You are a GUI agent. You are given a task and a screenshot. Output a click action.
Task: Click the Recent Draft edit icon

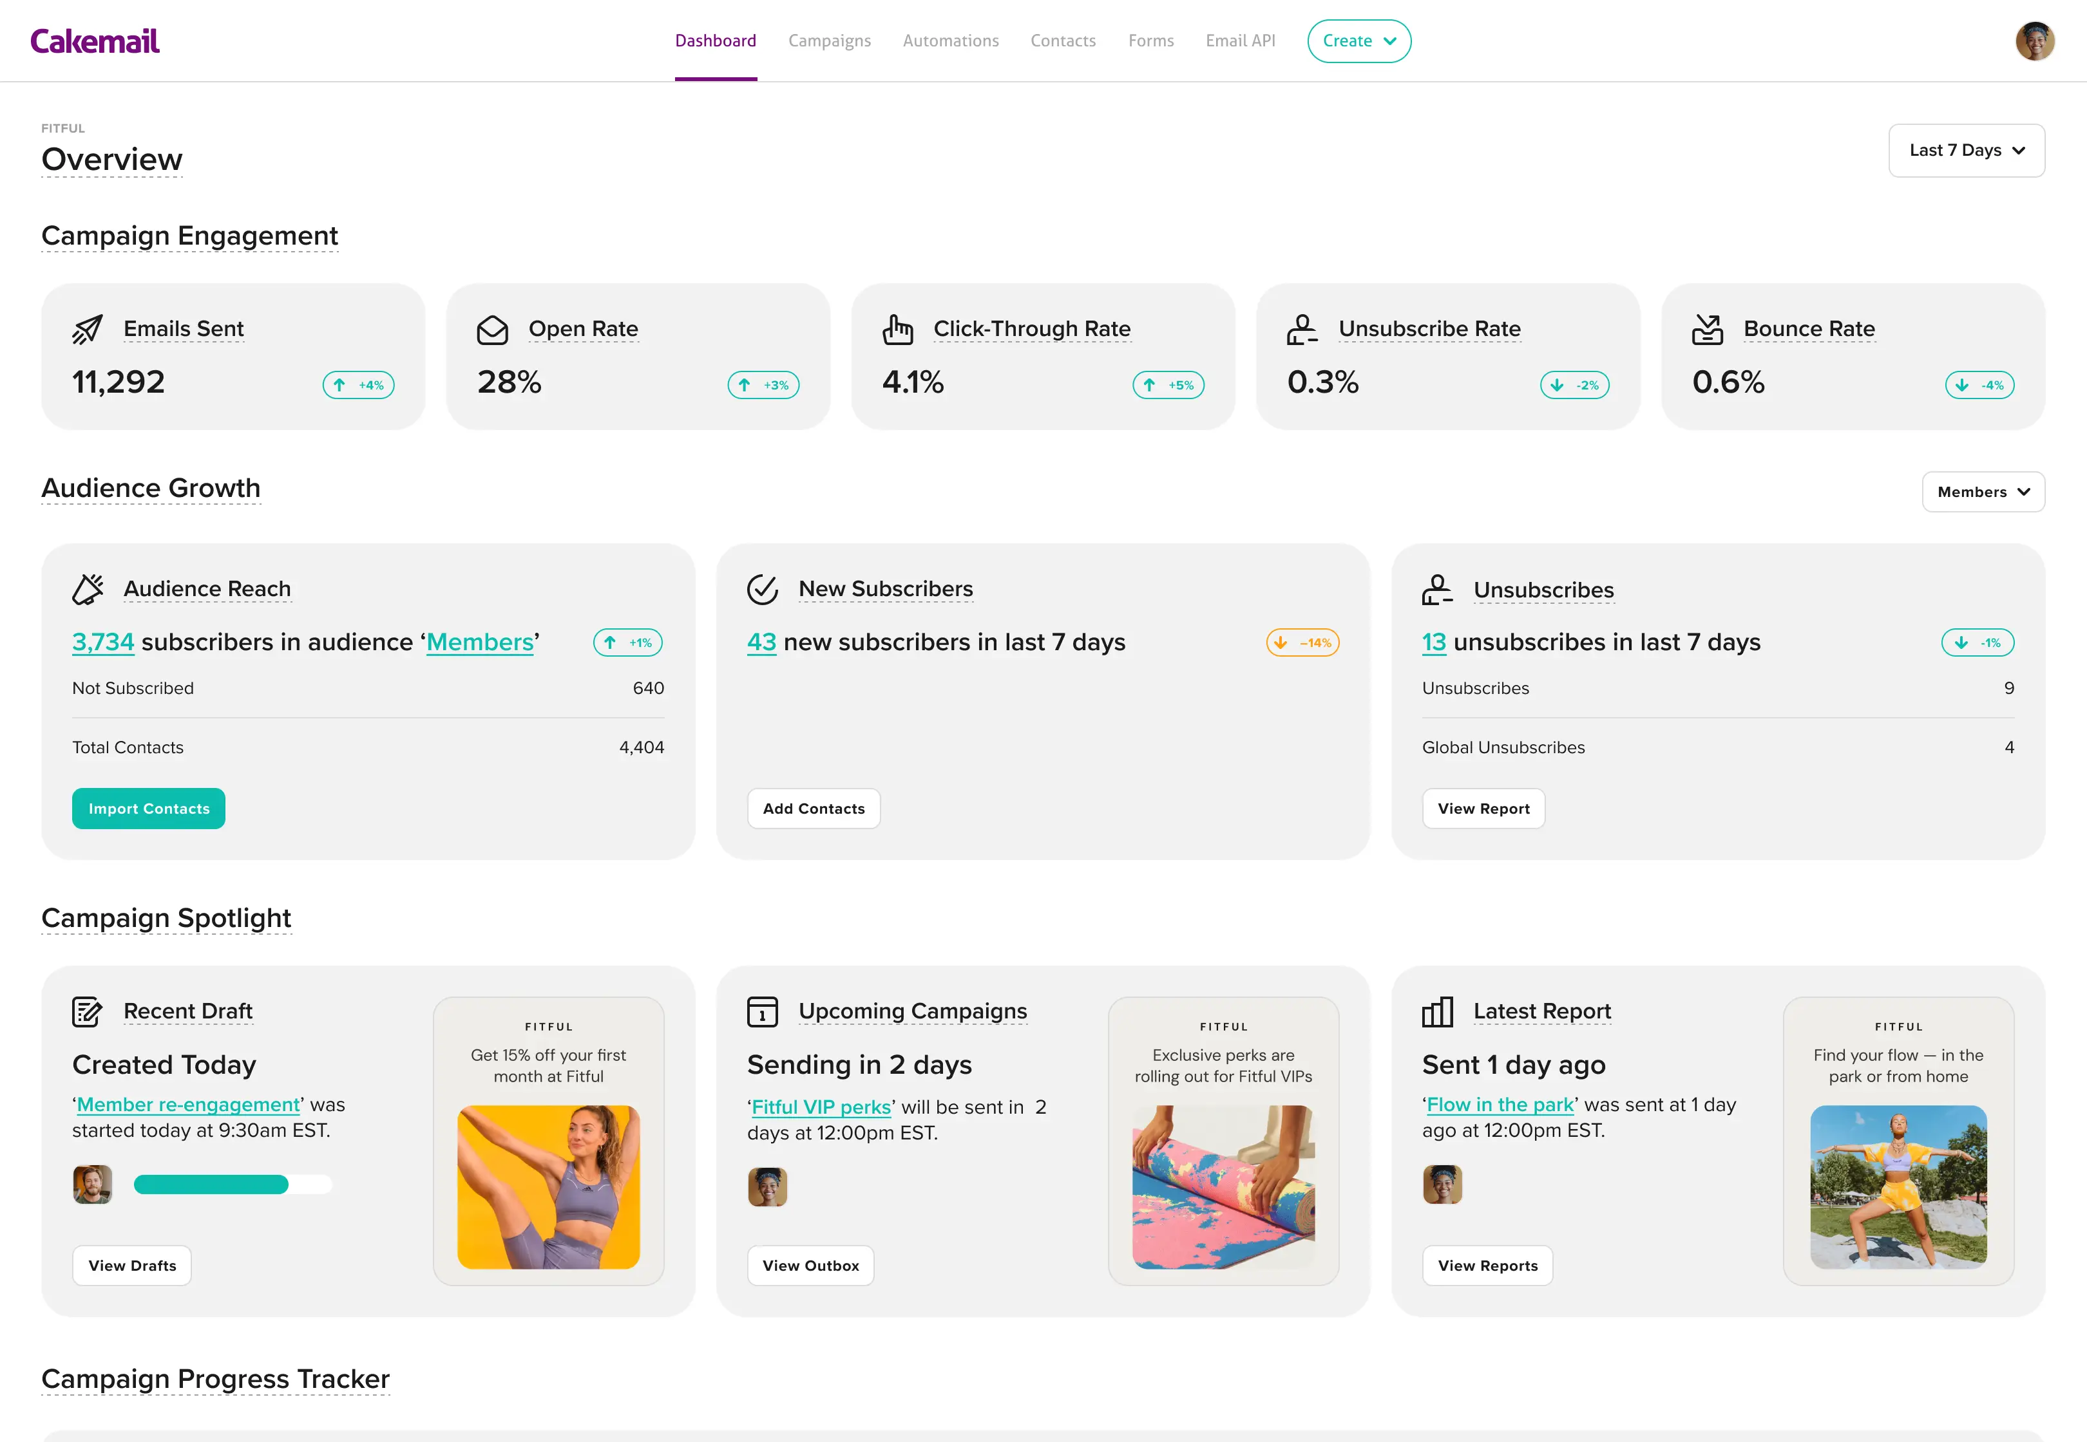(x=88, y=1011)
